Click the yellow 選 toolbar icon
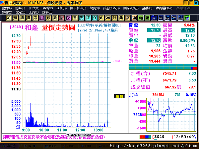Image resolution: width=199 pixels, height=149 pixels. pyautogui.click(x=35, y=18)
